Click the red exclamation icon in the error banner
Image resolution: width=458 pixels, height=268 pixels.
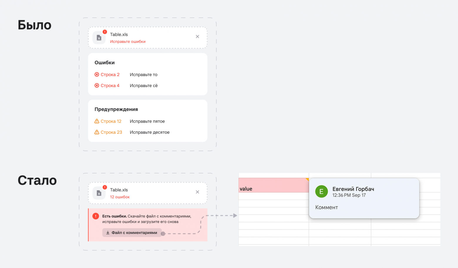tap(96, 216)
